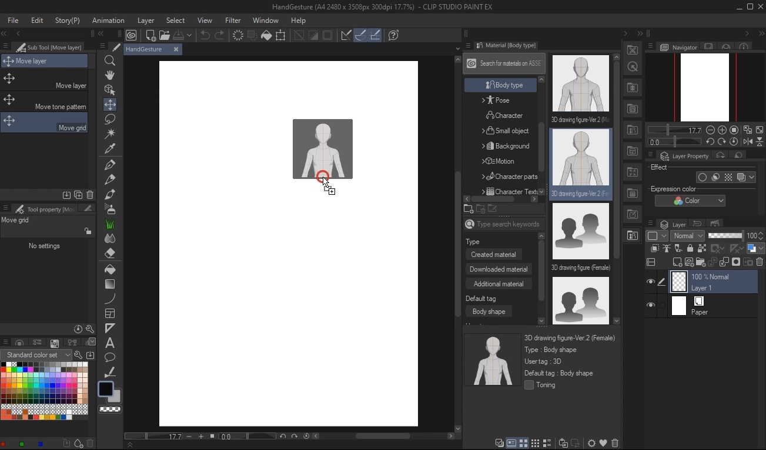Expand the Pose material category
The height and width of the screenshot is (450, 766).
pos(483,100)
